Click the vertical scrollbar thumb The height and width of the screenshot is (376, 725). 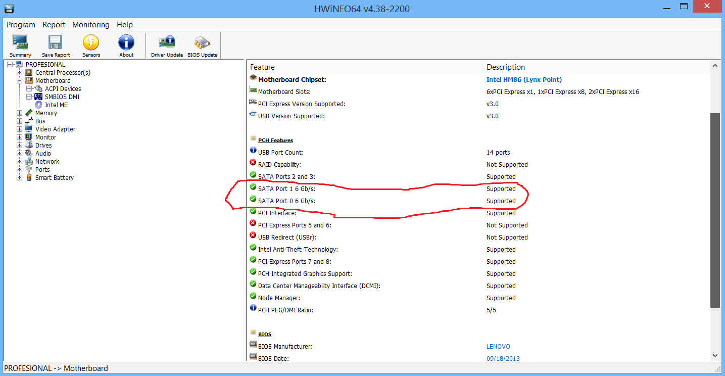pyautogui.click(x=715, y=210)
